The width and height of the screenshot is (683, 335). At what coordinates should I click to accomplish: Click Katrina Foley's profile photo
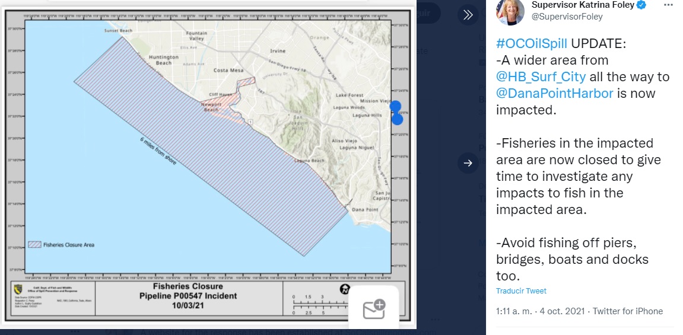(x=510, y=11)
